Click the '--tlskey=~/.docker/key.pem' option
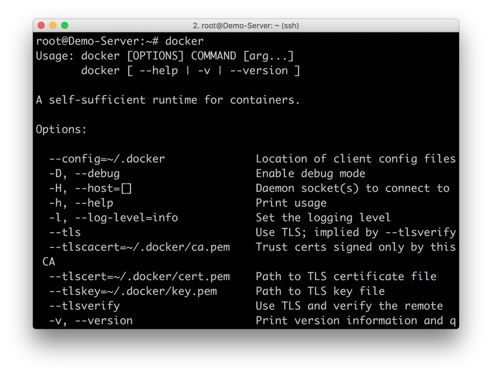The height and width of the screenshot is (376, 492). 133,291
